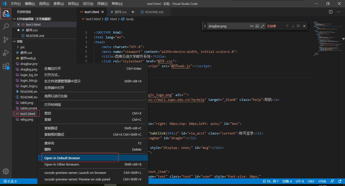Choose 在侧边打开 from context menu
Image resolution: width=345 pixels, height=186 pixels.
click(93, 68)
